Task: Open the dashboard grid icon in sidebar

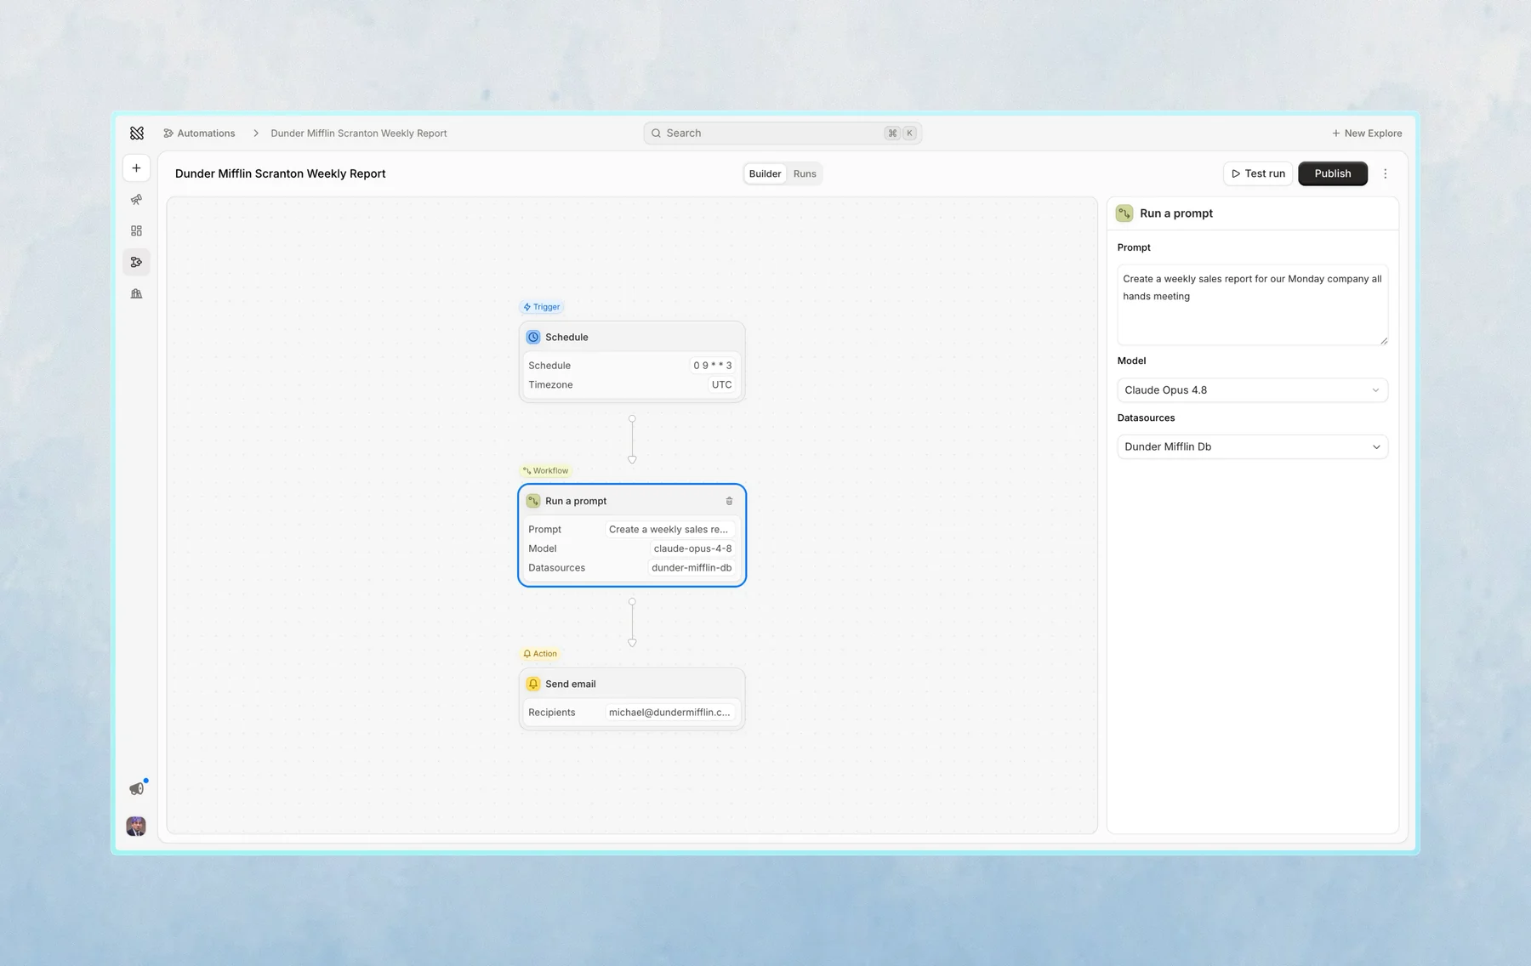Action: coord(136,231)
